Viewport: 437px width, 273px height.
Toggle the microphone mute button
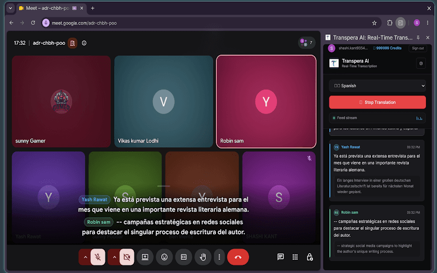98,257
